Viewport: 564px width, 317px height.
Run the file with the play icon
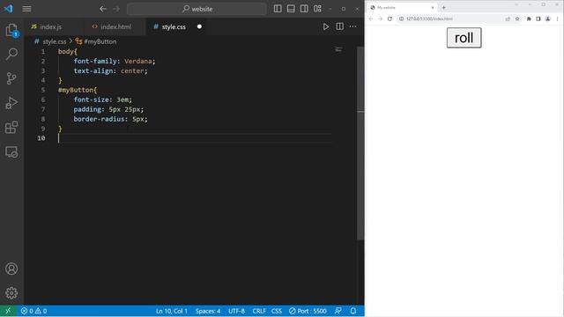coord(326,26)
